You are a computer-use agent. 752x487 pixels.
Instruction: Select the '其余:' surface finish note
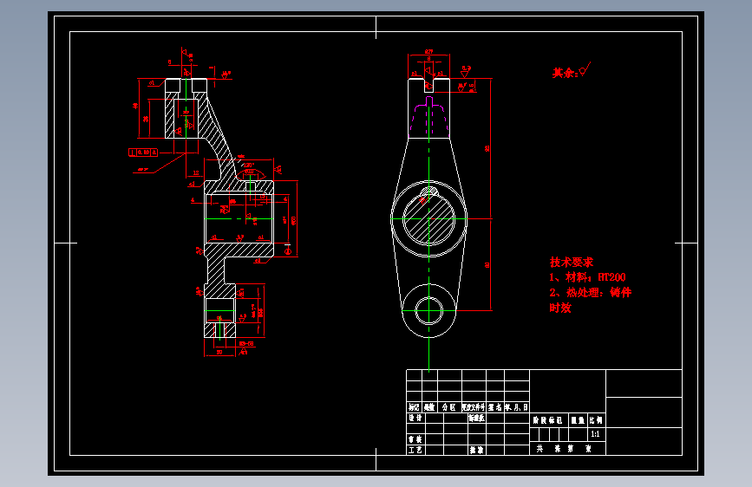click(x=571, y=72)
